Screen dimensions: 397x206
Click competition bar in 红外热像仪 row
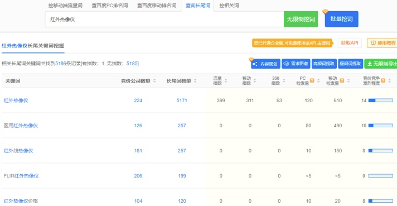point(380,100)
